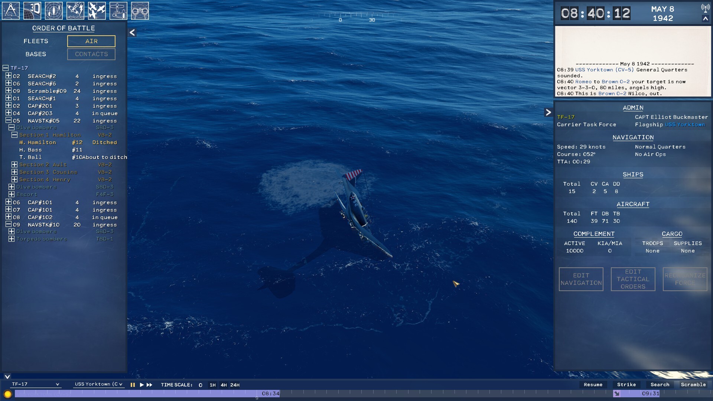Expand Section 2 Ault

tap(14, 164)
